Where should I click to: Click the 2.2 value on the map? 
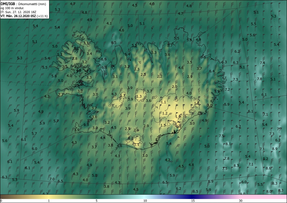[160, 76]
